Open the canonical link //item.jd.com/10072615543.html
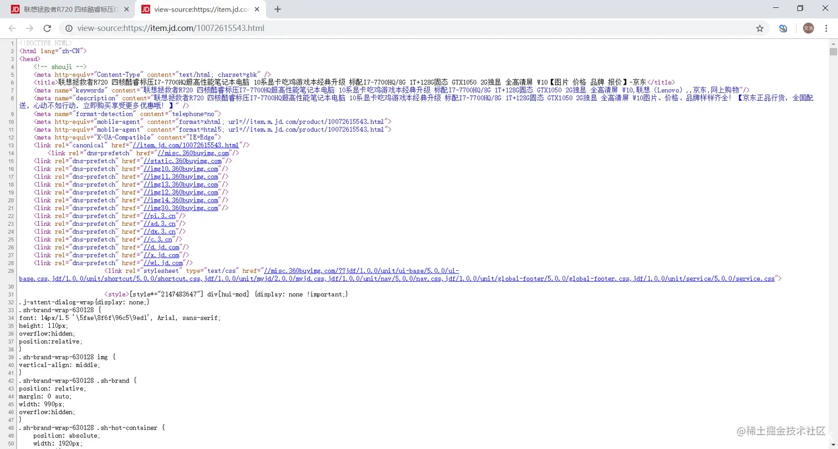 pos(185,145)
